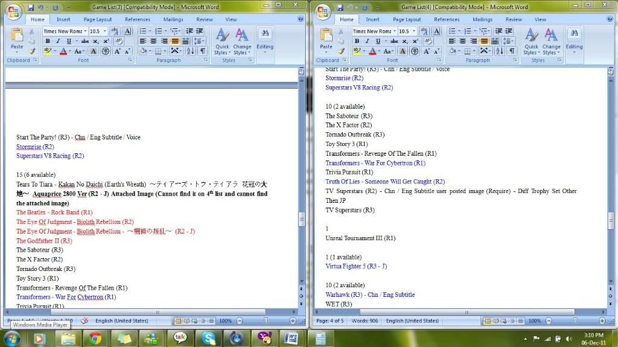Open Google Chrome from the taskbar
Screen dimensions: 618x347
coord(95,339)
